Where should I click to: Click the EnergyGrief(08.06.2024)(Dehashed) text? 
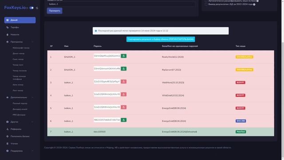tap(179, 132)
